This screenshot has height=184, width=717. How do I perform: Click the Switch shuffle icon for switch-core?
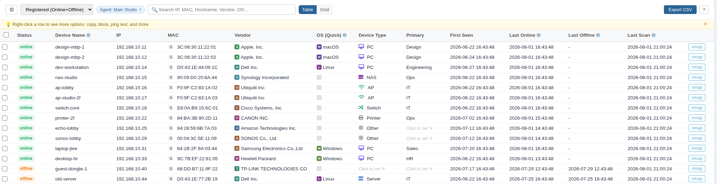coord(361,107)
